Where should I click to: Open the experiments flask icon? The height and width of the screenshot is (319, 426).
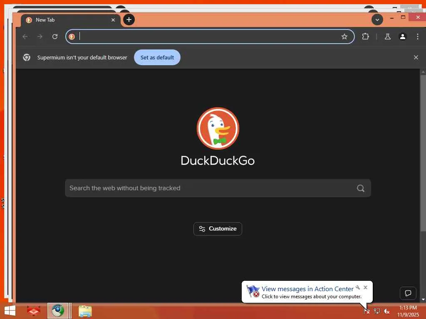(x=388, y=37)
